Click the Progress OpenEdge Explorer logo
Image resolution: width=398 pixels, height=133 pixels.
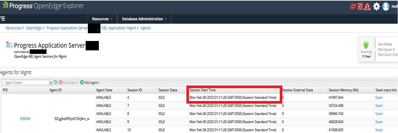point(43,6)
